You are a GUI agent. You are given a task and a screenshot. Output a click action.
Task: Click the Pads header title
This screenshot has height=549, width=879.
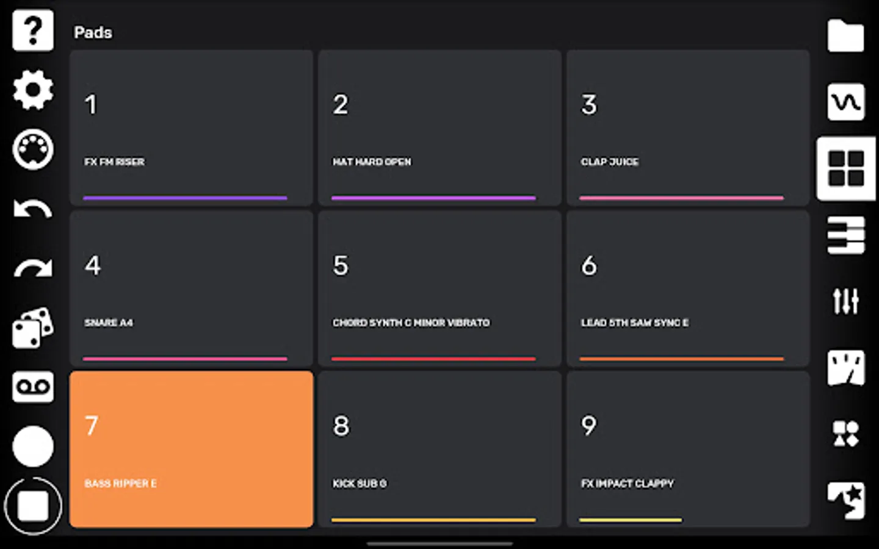tap(93, 32)
